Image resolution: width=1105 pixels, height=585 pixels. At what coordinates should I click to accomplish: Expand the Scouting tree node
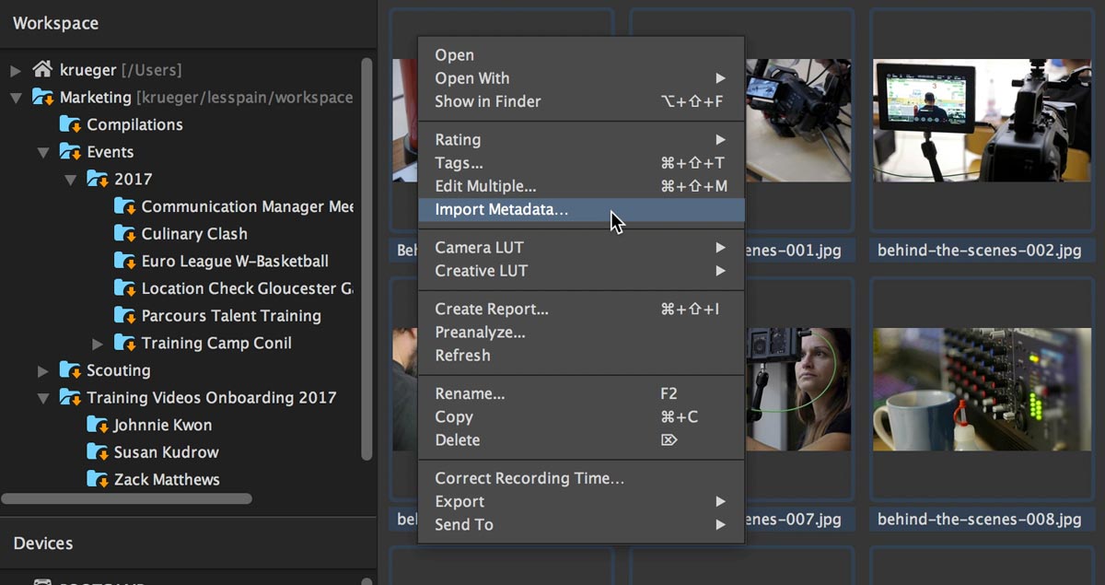pos(43,371)
